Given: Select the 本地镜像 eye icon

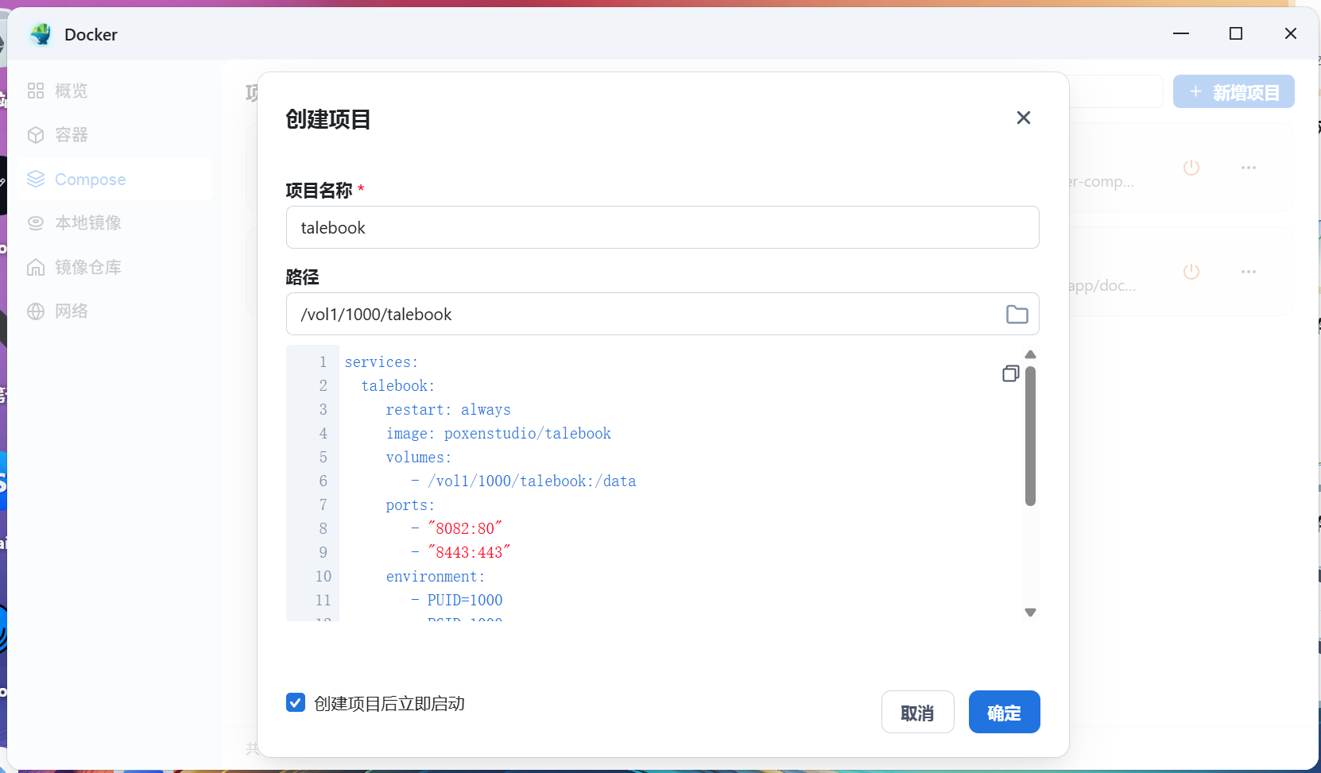Looking at the screenshot, I should (x=36, y=222).
